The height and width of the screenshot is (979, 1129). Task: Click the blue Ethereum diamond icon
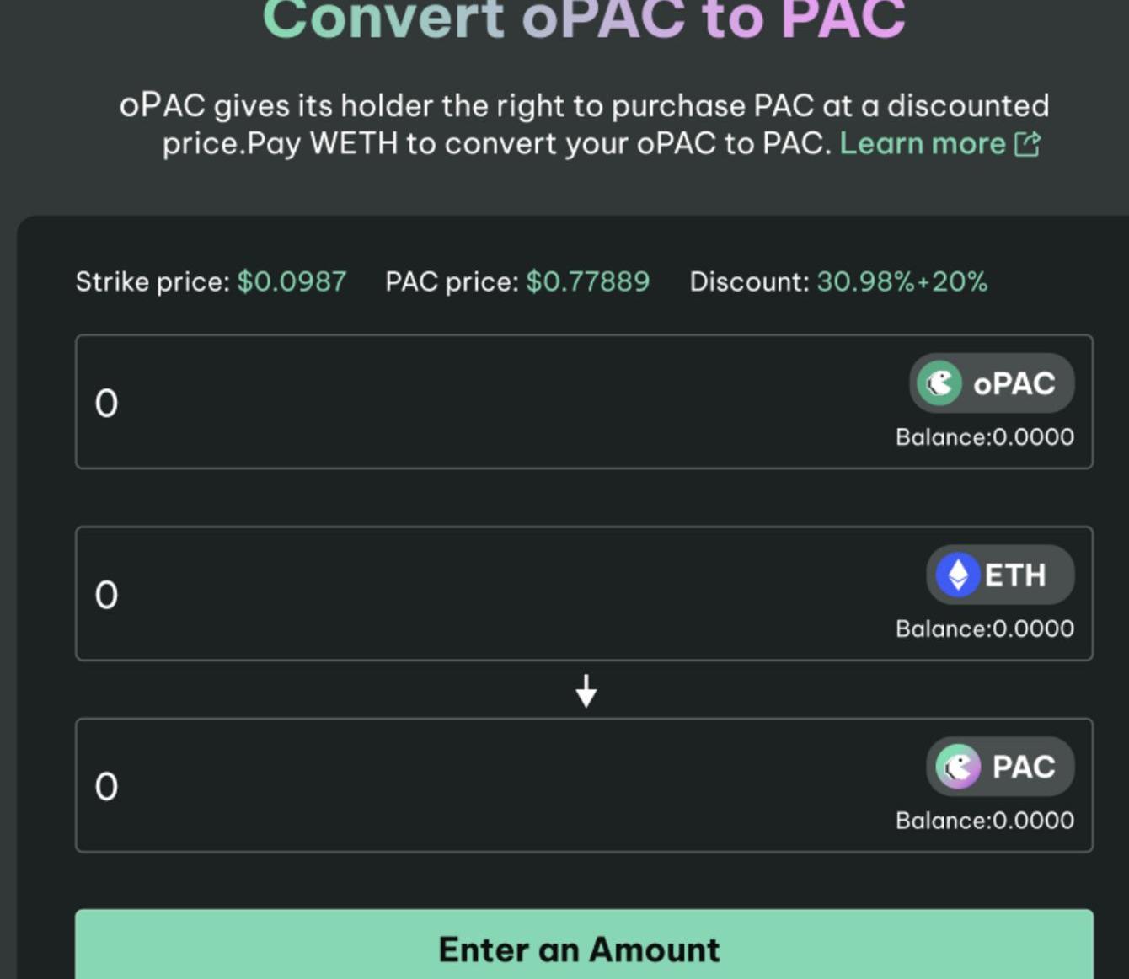[x=958, y=575]
